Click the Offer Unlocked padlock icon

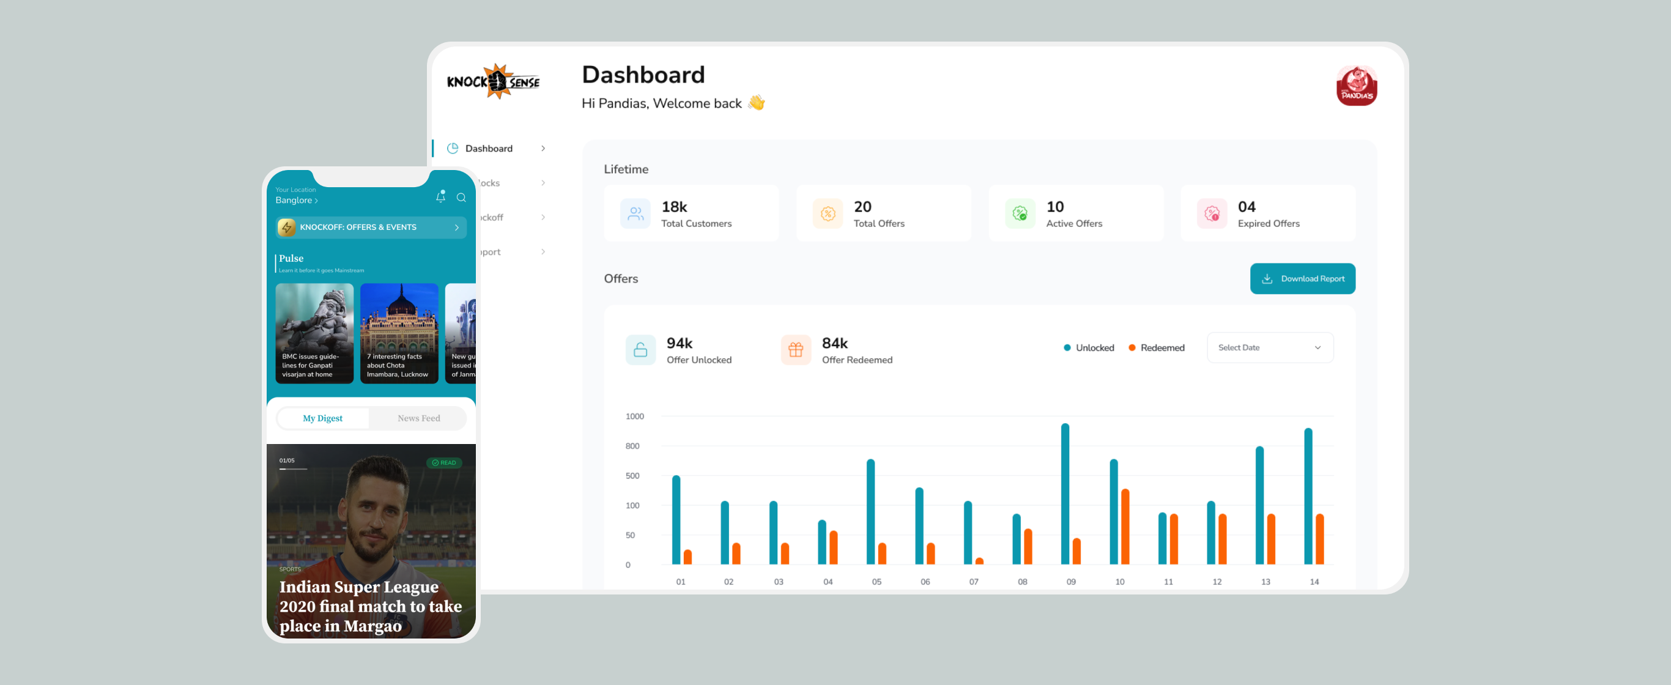tap(640, 350)
